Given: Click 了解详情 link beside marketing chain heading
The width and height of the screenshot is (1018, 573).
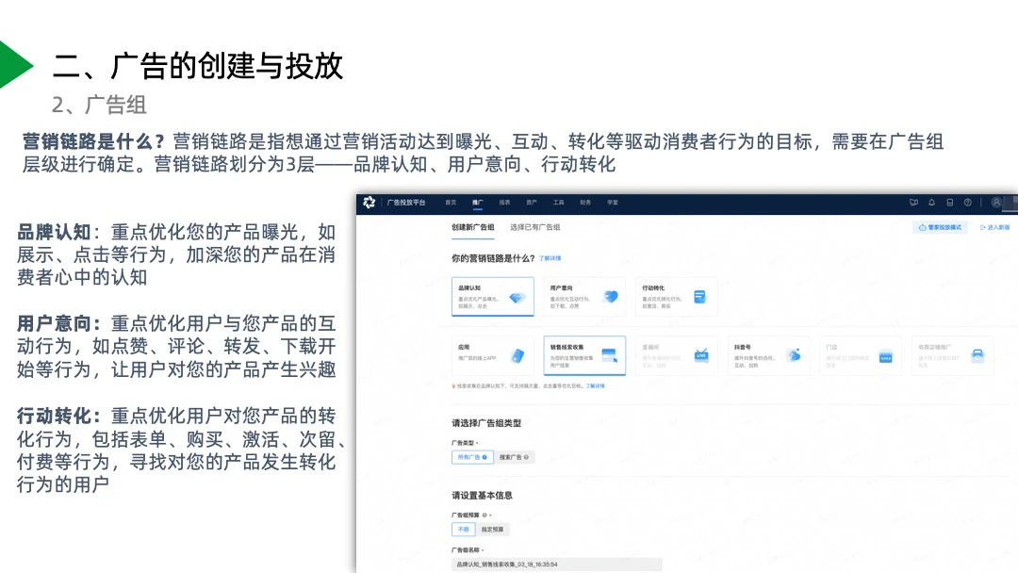Looking at the screenshot, I should 550,257.
